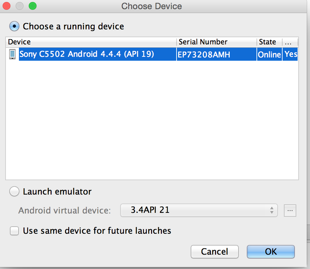The width and height of the screenshot is (310, 269).
Task: Click the green maximize window button
Action: pyautogui.click(x=32, y=6)
